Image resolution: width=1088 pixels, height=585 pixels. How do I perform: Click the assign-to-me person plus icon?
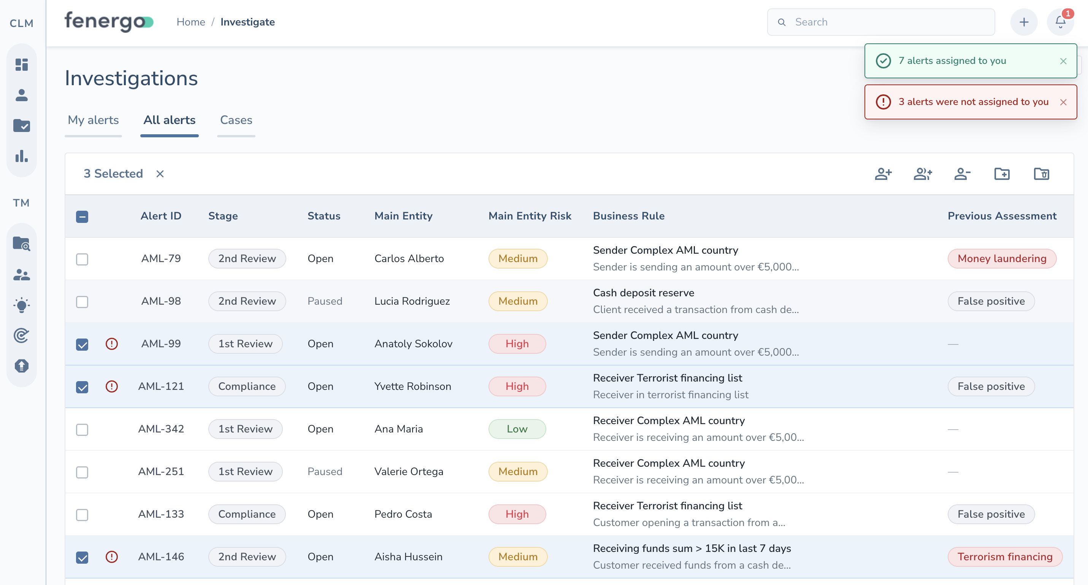click(x=883, y=174)
